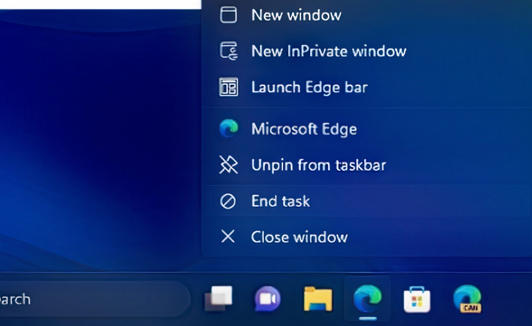Choose "New InPrivate window" option
Screen dimensions: 532x326
(328, 51)
